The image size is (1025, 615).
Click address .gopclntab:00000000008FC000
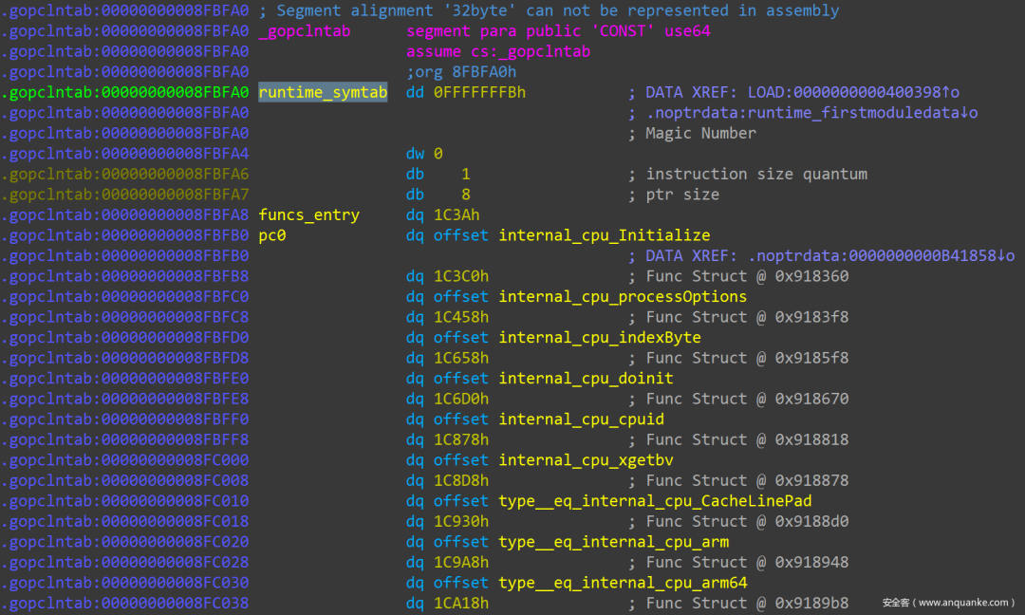tap(125, 460)
